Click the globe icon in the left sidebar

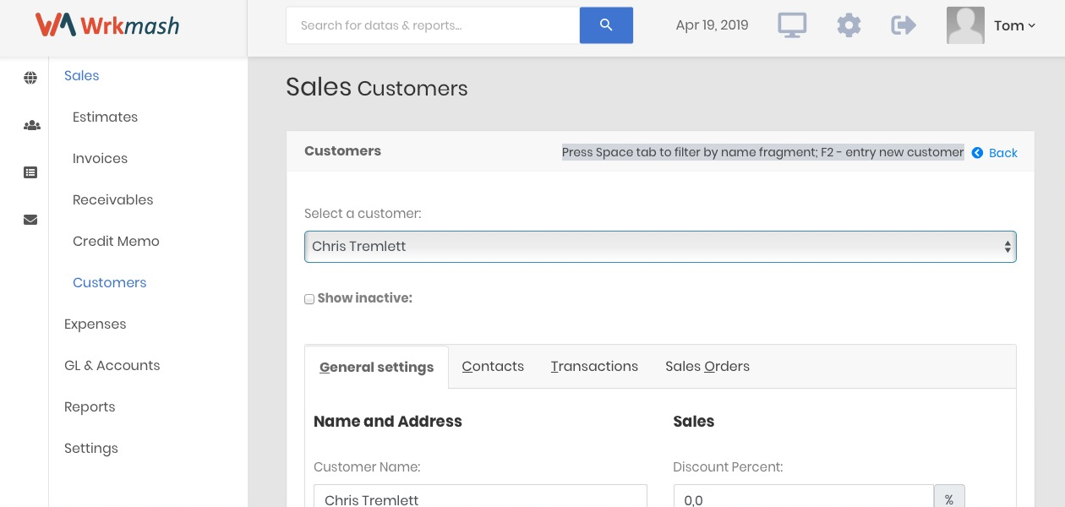(x=30, y=78)
